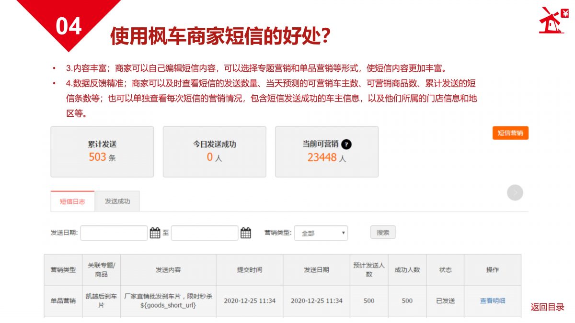The height and width of the screenshot is (323, 575).
Task: Open the 营销类型 全部 dropdown
Action: click(x=321, y=233)
